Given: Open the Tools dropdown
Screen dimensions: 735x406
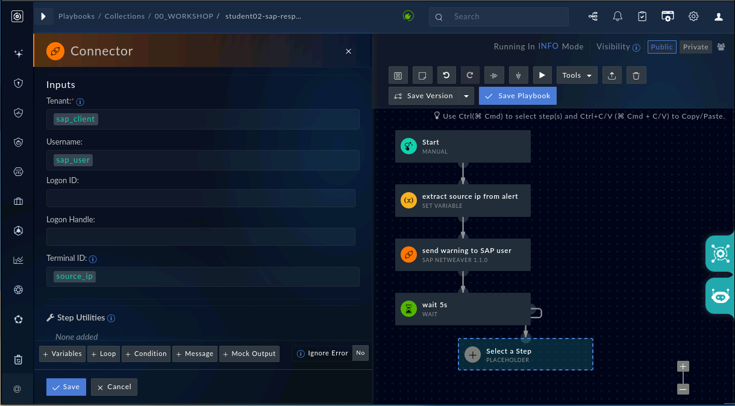Looking at the screenshot, I should pos(577,75).
